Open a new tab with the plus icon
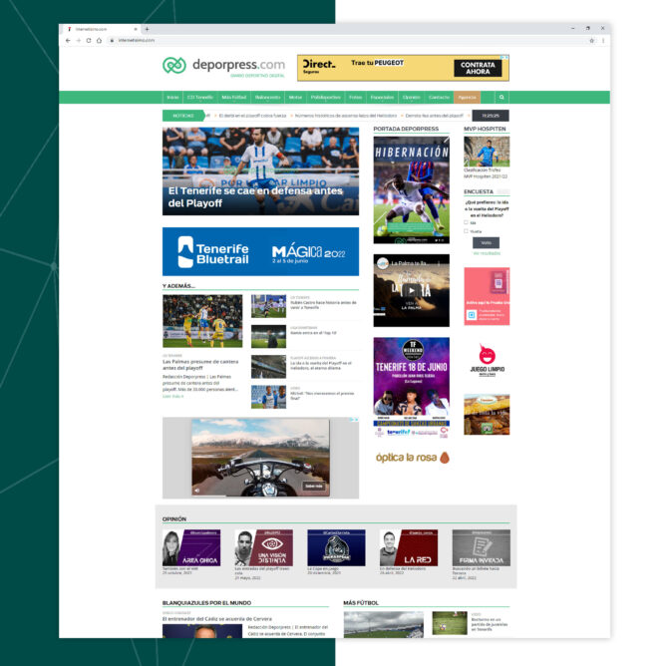 coord(147,29)
